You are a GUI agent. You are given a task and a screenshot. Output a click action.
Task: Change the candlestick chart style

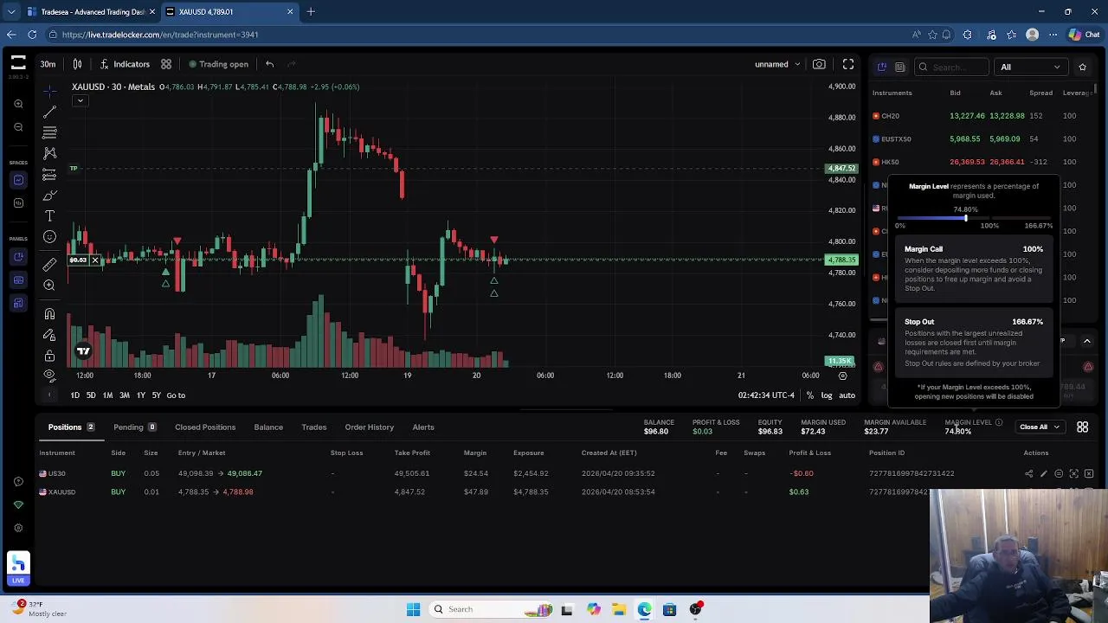coord(77,64)
